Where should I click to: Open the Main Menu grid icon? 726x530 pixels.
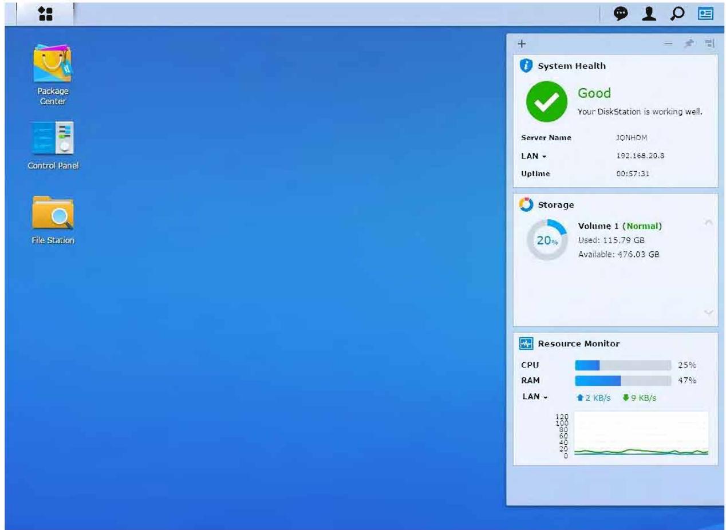tap(45, 14)
